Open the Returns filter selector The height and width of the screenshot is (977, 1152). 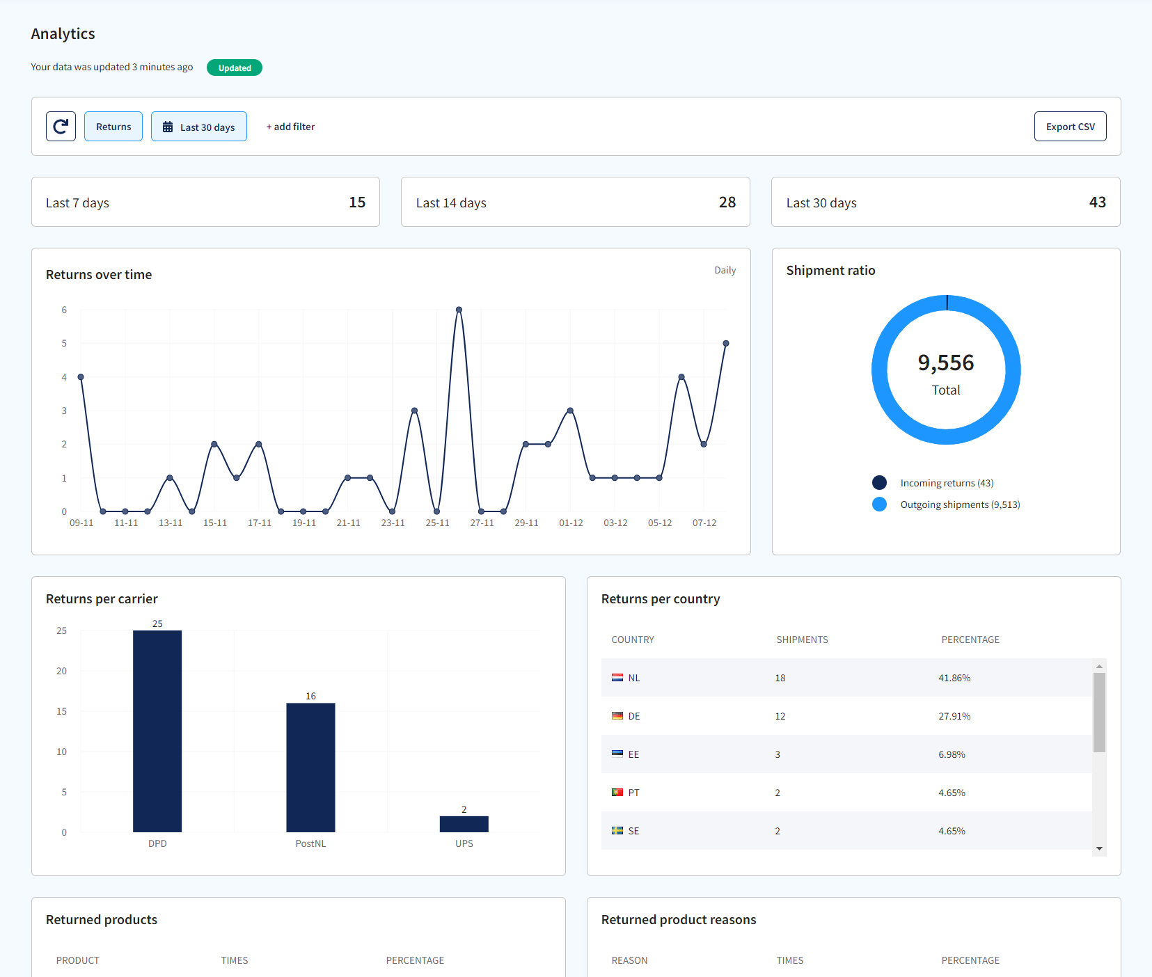[113, 126]
